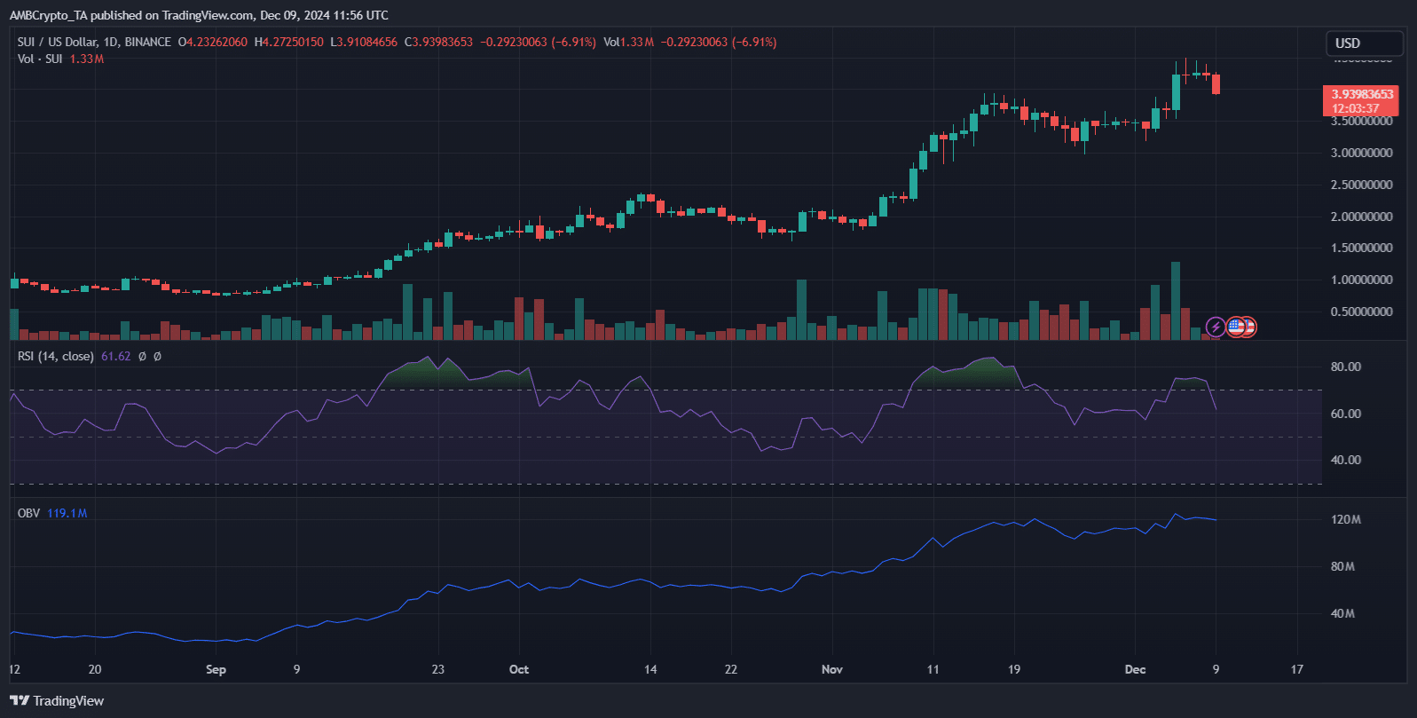Click the latest red candlestick on the price chart
The image size is (1417, 718).
tap(1216, 83)
